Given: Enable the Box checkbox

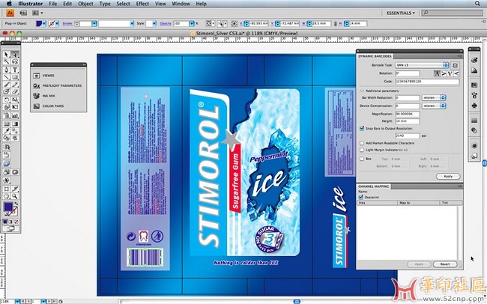Looking at the screenshot, I should pos(362,159).
